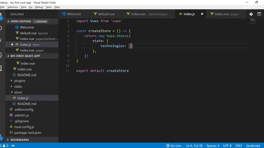This screenshot has height=148, width=264.
Task: Switch to the Welcome tab
Action: coord(74,14)
